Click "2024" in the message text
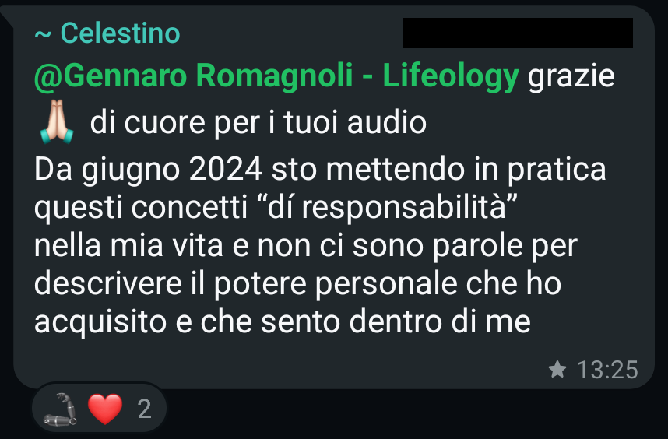The height and width of the screenshot is (439, 668). point(225,169)
